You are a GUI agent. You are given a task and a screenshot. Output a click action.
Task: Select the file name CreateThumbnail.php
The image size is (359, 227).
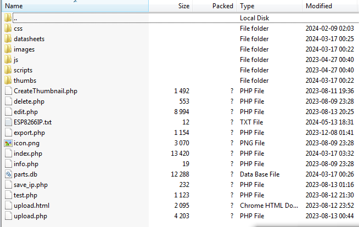coord(46,91)
